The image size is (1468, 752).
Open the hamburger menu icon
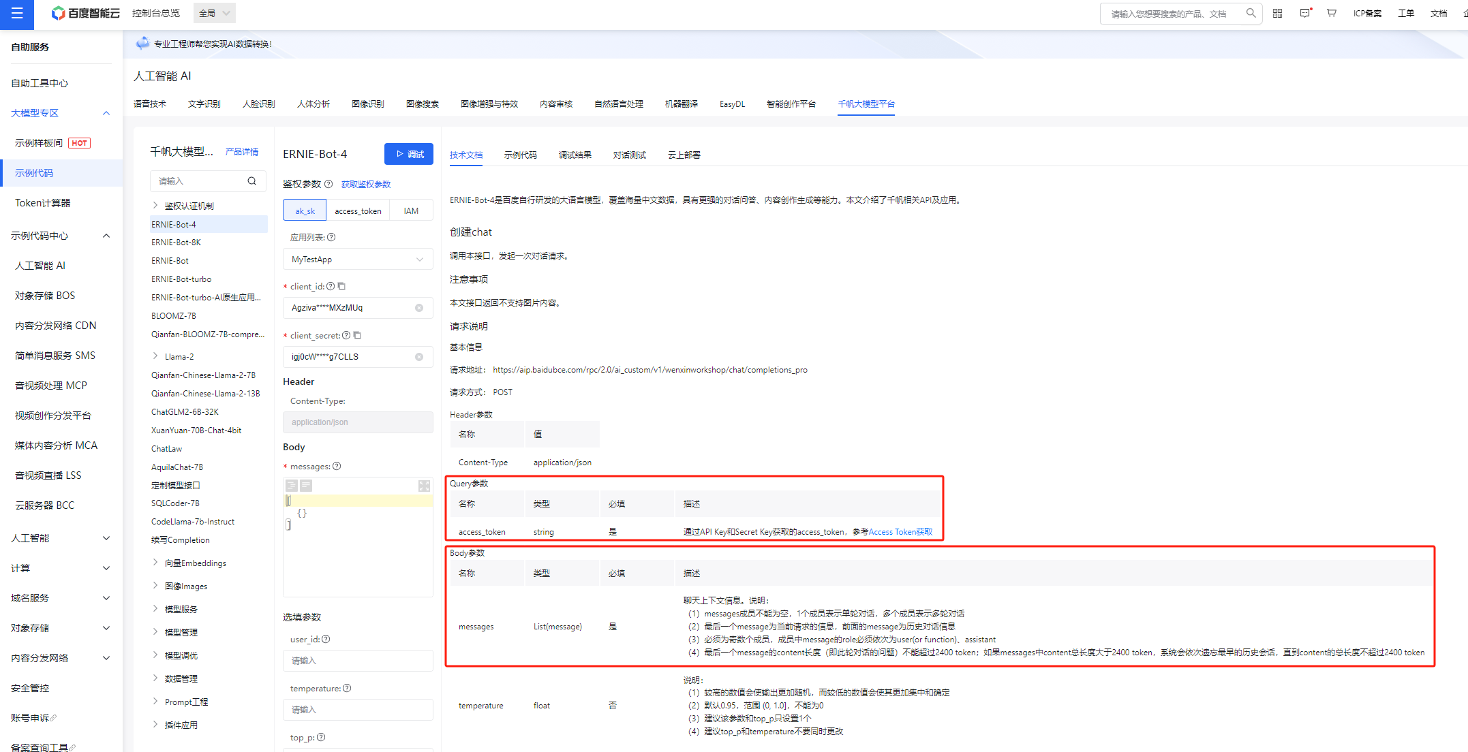(17, 14)
